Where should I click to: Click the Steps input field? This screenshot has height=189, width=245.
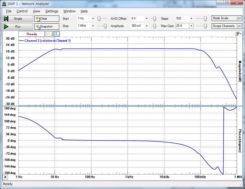click(182, 19)
